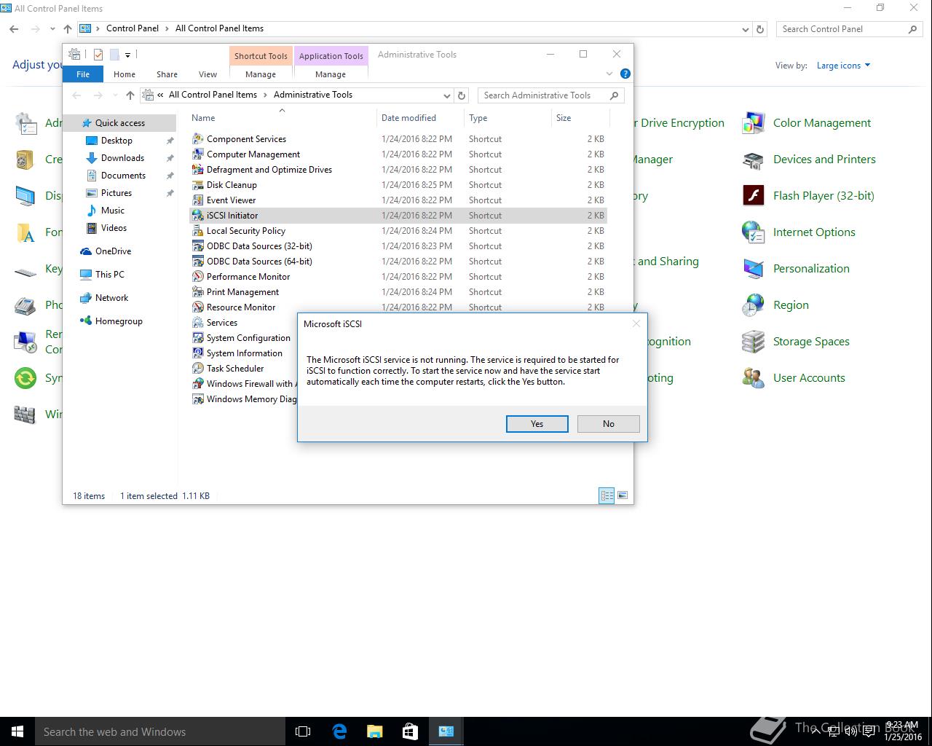Select the Disk Cleanup icon
932x746 pixels.
tap(197, 184)
